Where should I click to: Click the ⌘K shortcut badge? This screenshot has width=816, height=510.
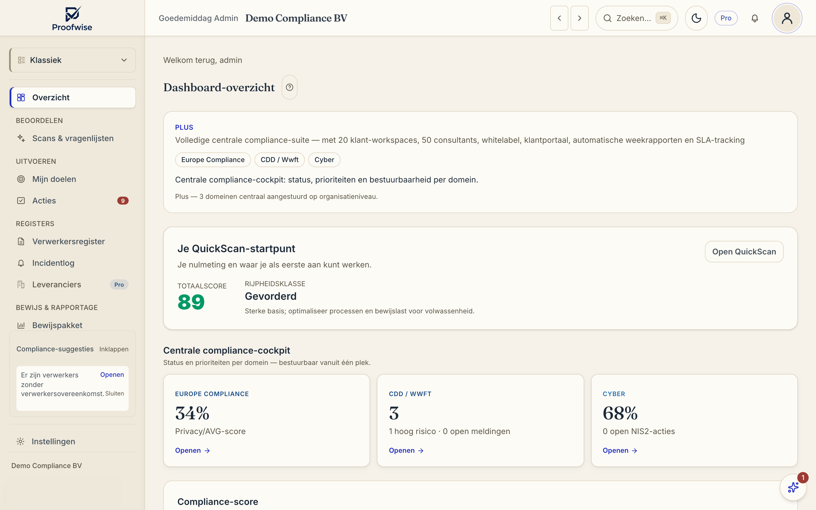(x=663, y=18)
